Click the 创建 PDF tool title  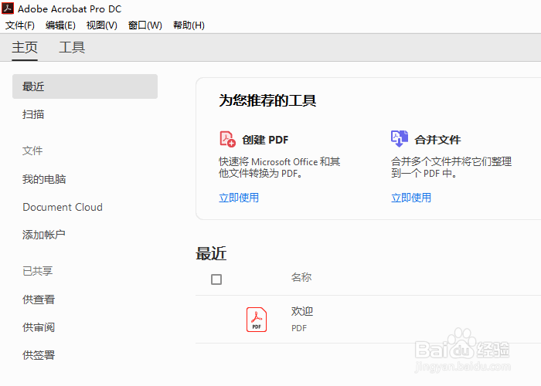(265, 140)
